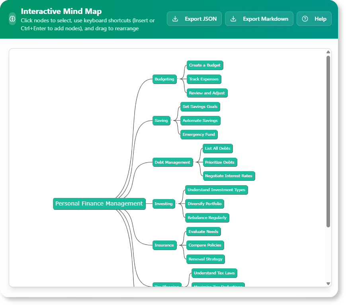Select the Automate Savings node

click(x=200, y=120)
